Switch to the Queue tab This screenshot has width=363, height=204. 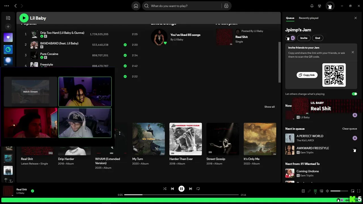click(290, 18)
